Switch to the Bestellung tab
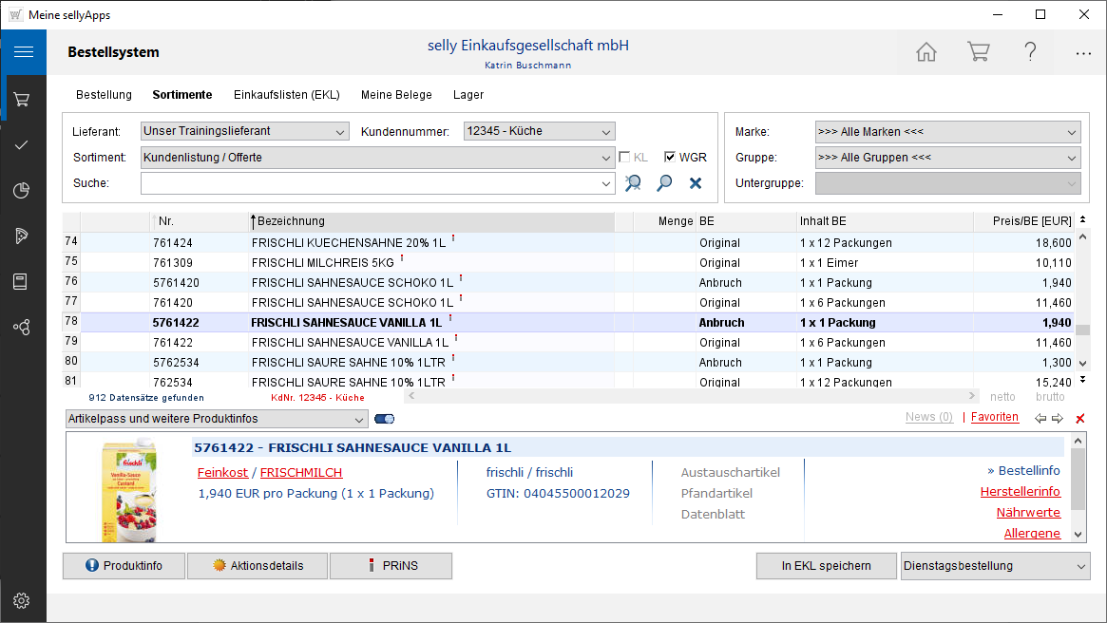This screenshot has height=623, width=1107. pos(104,95)
